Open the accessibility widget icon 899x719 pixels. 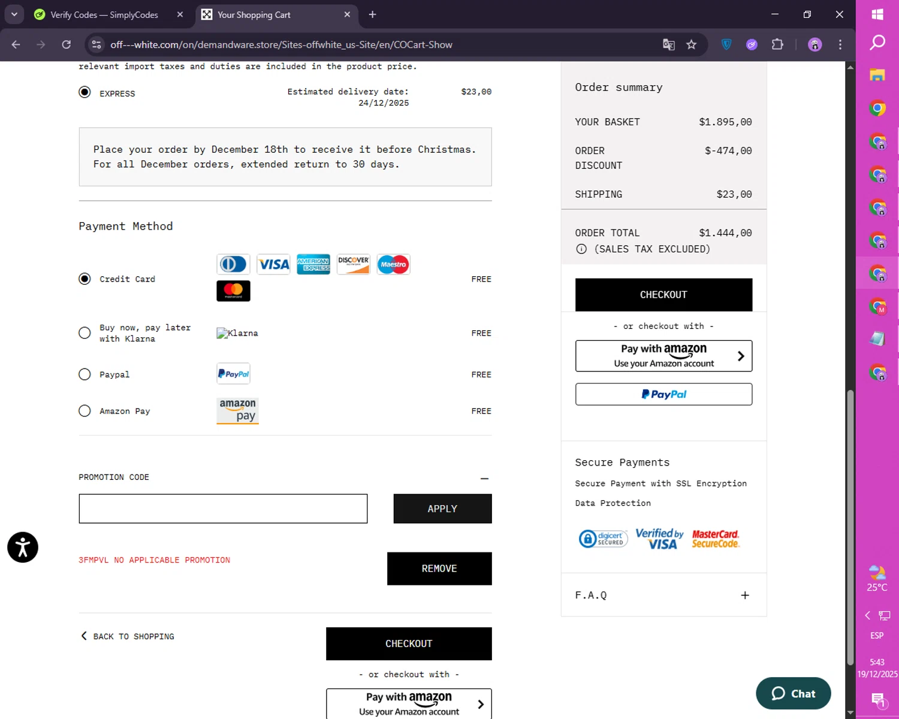tap(23, 547)
